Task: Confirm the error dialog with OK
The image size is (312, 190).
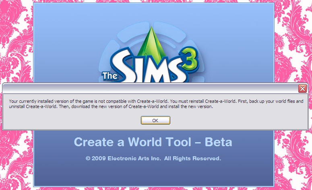Action: click(x=155, y=121)
